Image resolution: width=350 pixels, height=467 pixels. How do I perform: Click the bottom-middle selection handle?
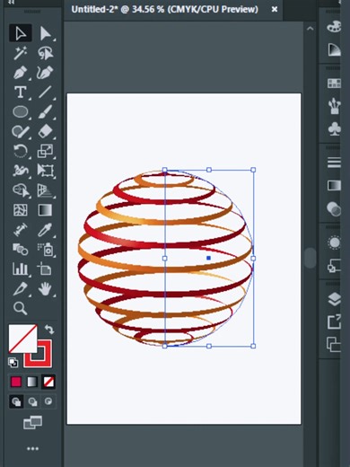pos(209,346)
